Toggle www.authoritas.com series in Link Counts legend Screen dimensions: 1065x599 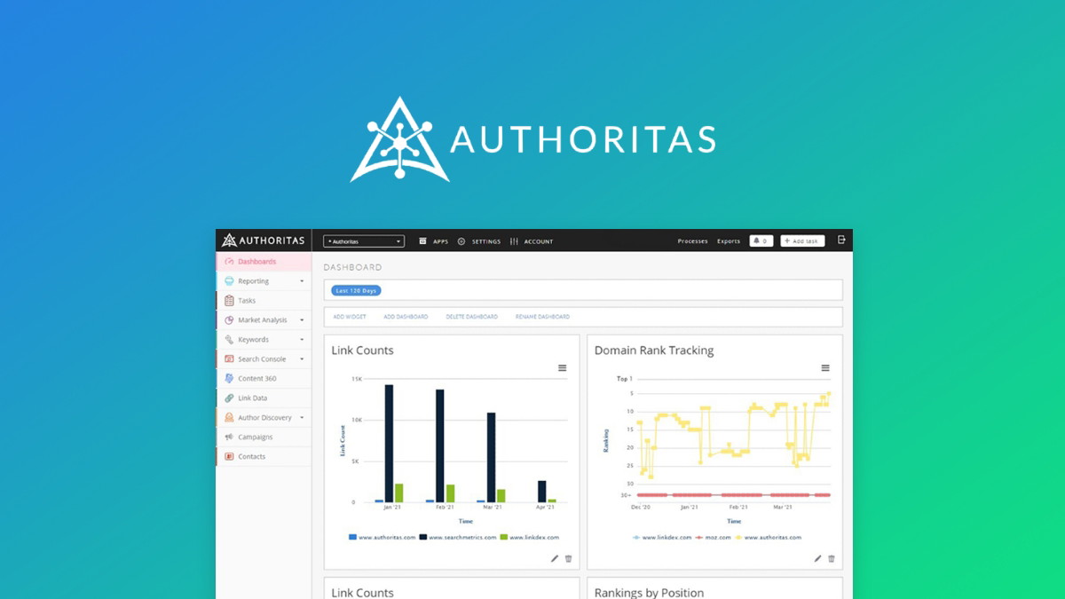[383, 538]
